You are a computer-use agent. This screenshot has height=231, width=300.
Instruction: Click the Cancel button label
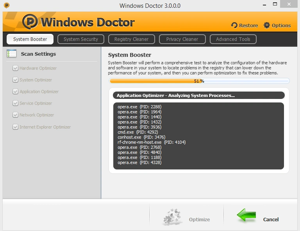click(271, 220)
